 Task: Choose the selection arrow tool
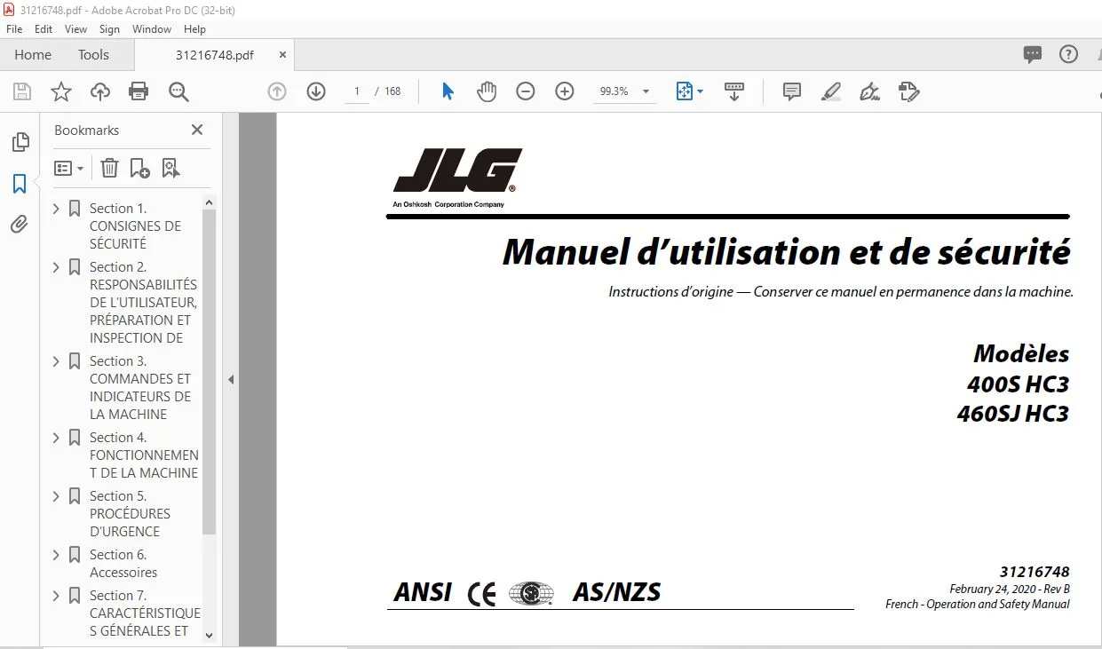click(448, 91)
